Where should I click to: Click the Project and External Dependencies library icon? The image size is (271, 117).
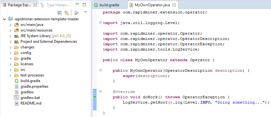[x=17, y=41]
